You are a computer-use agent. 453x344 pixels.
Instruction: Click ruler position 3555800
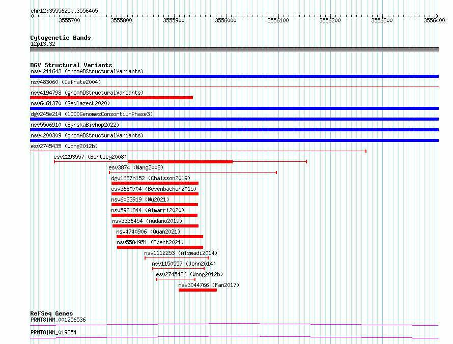[121, 20]
